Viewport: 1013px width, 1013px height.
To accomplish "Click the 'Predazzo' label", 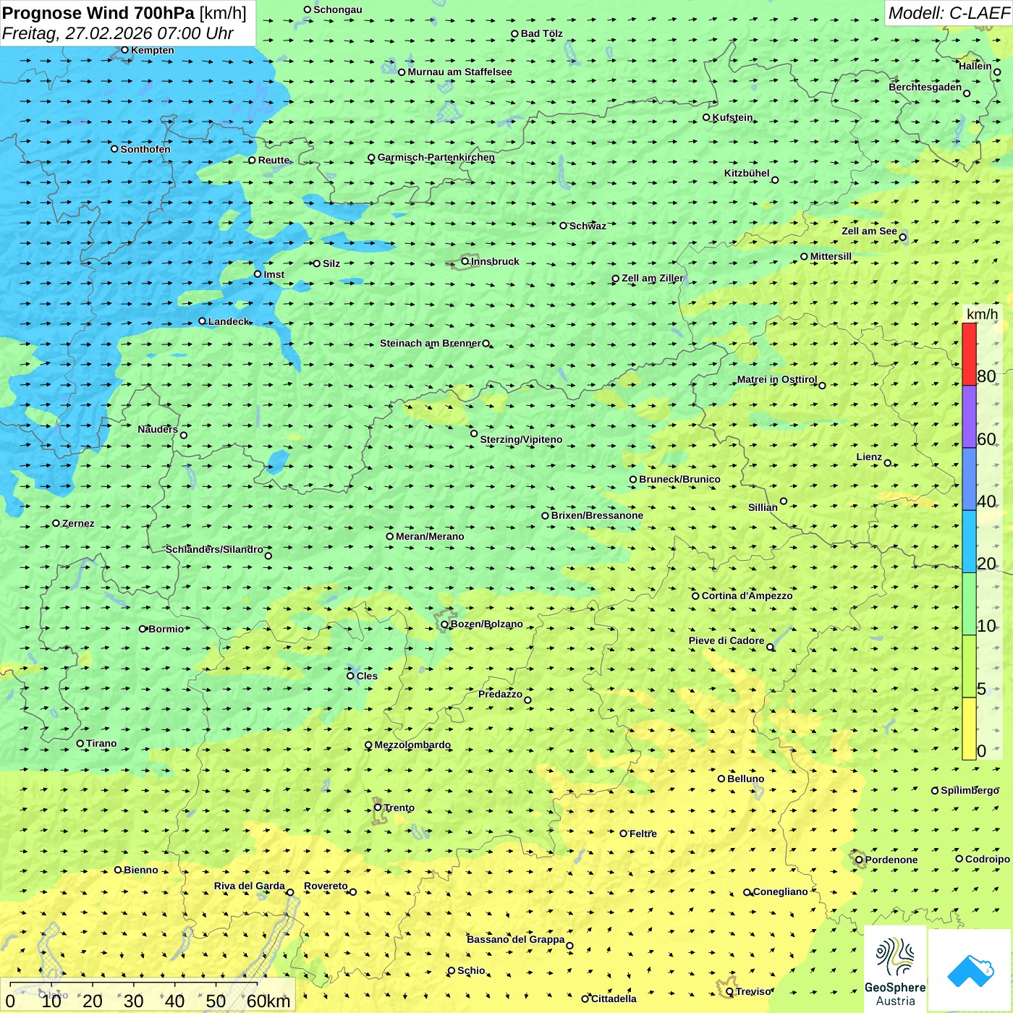I will pos(500,694).
